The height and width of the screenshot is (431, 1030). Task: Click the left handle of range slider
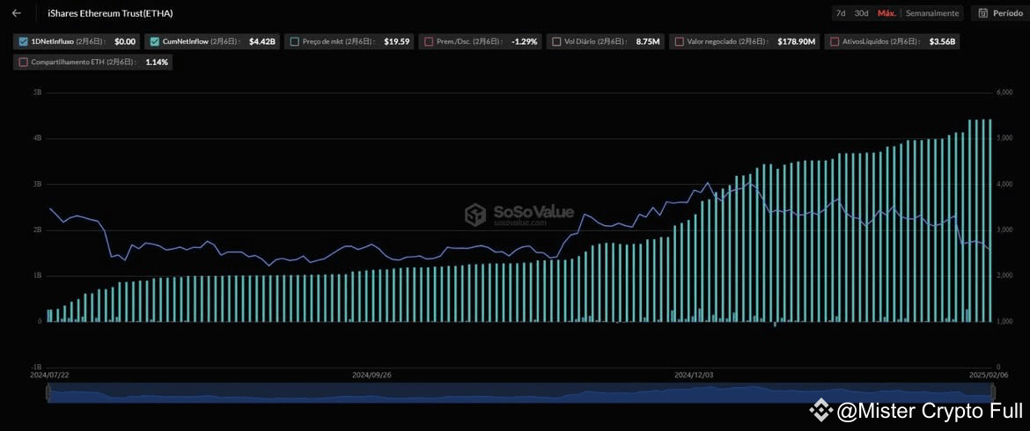click(x=48, y=393)
